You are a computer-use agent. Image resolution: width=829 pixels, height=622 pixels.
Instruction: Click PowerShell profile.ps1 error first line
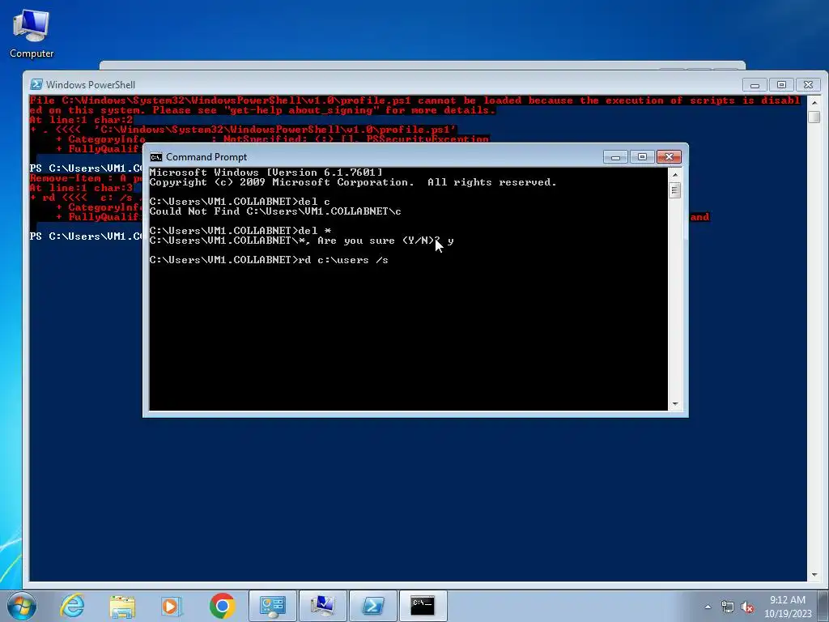coord(415,100)
